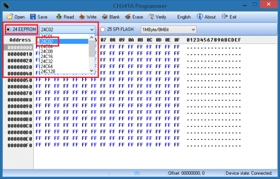Viewport: 280px width, 179px height.
Task: Click Offset: 00000000, 0 in status bar
Action: pos(186,173)
